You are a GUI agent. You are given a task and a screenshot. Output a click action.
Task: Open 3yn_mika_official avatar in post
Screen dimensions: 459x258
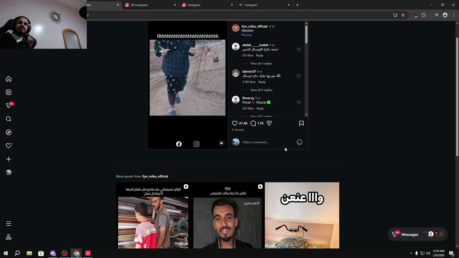236,28
